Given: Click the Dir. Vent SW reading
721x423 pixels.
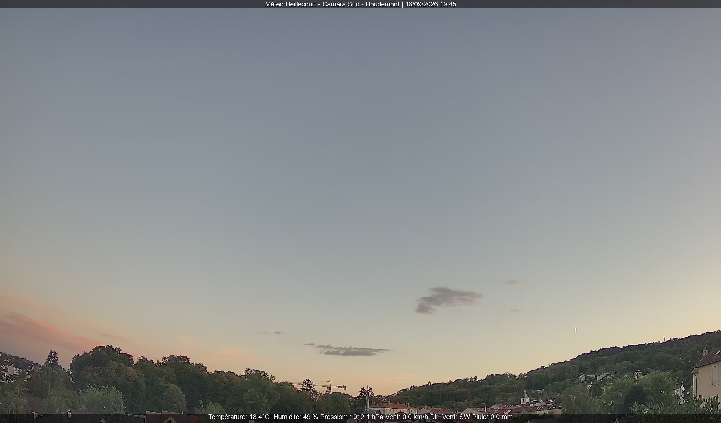Looking at the screenshot, I should point(450,417).
